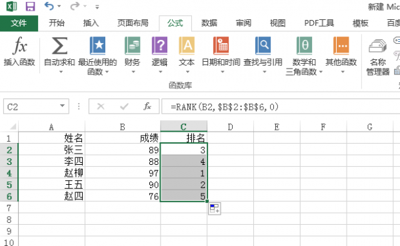
Task: Switch to the 视图 ribbon tab
Action: [277, 23]
